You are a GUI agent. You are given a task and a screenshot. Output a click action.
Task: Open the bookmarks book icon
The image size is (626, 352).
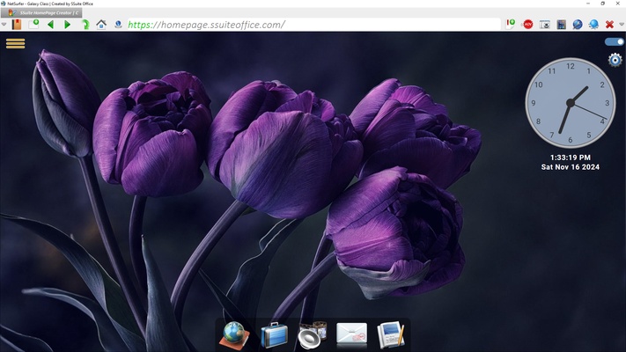17,25
